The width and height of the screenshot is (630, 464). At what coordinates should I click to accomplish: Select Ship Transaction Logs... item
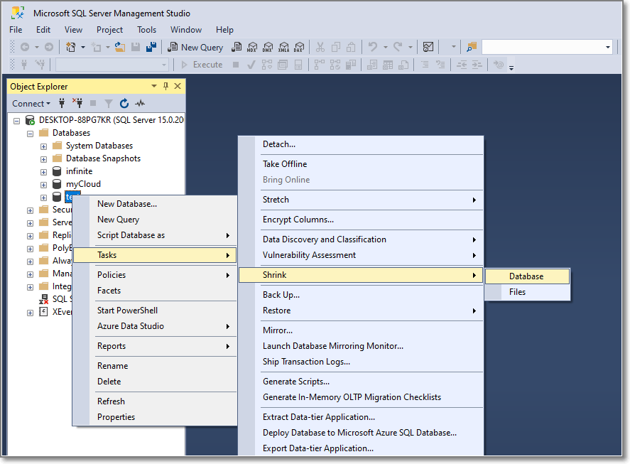pyautogui.click(x=361, y=362)
